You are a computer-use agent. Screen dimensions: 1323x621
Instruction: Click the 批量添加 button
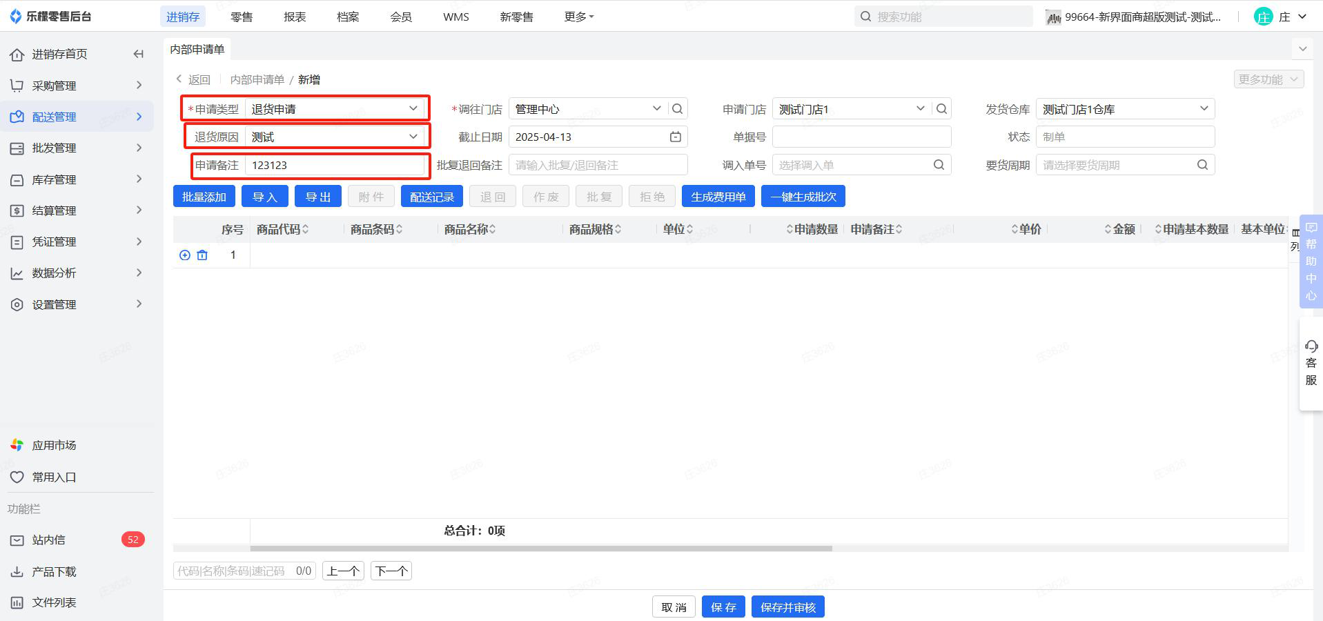(204, 197)
